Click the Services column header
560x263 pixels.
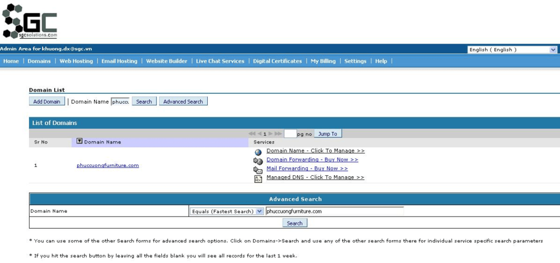tap(264, 142)
